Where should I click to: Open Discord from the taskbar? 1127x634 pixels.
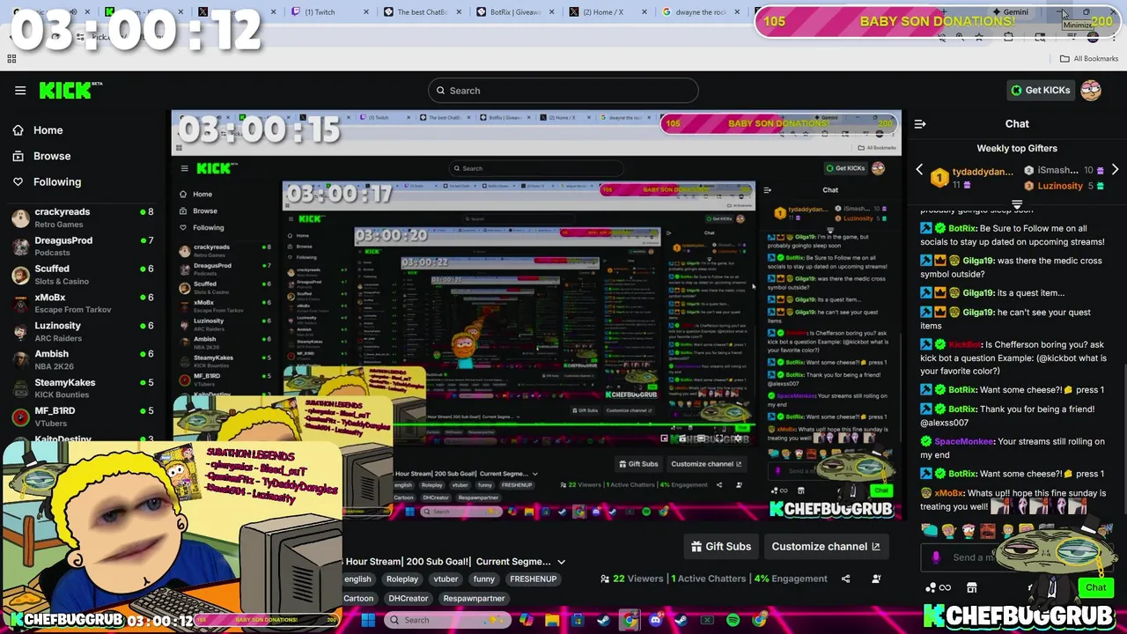[x=655, y=620]
